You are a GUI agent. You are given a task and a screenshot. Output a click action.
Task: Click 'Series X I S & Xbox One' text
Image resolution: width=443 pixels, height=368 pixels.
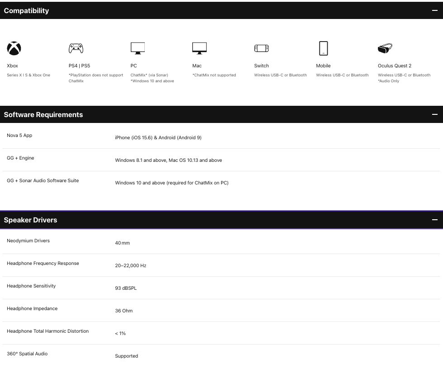(29, 75)
